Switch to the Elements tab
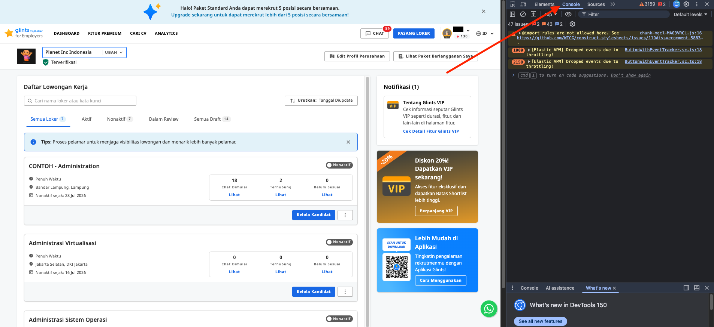 coord(544,4)
